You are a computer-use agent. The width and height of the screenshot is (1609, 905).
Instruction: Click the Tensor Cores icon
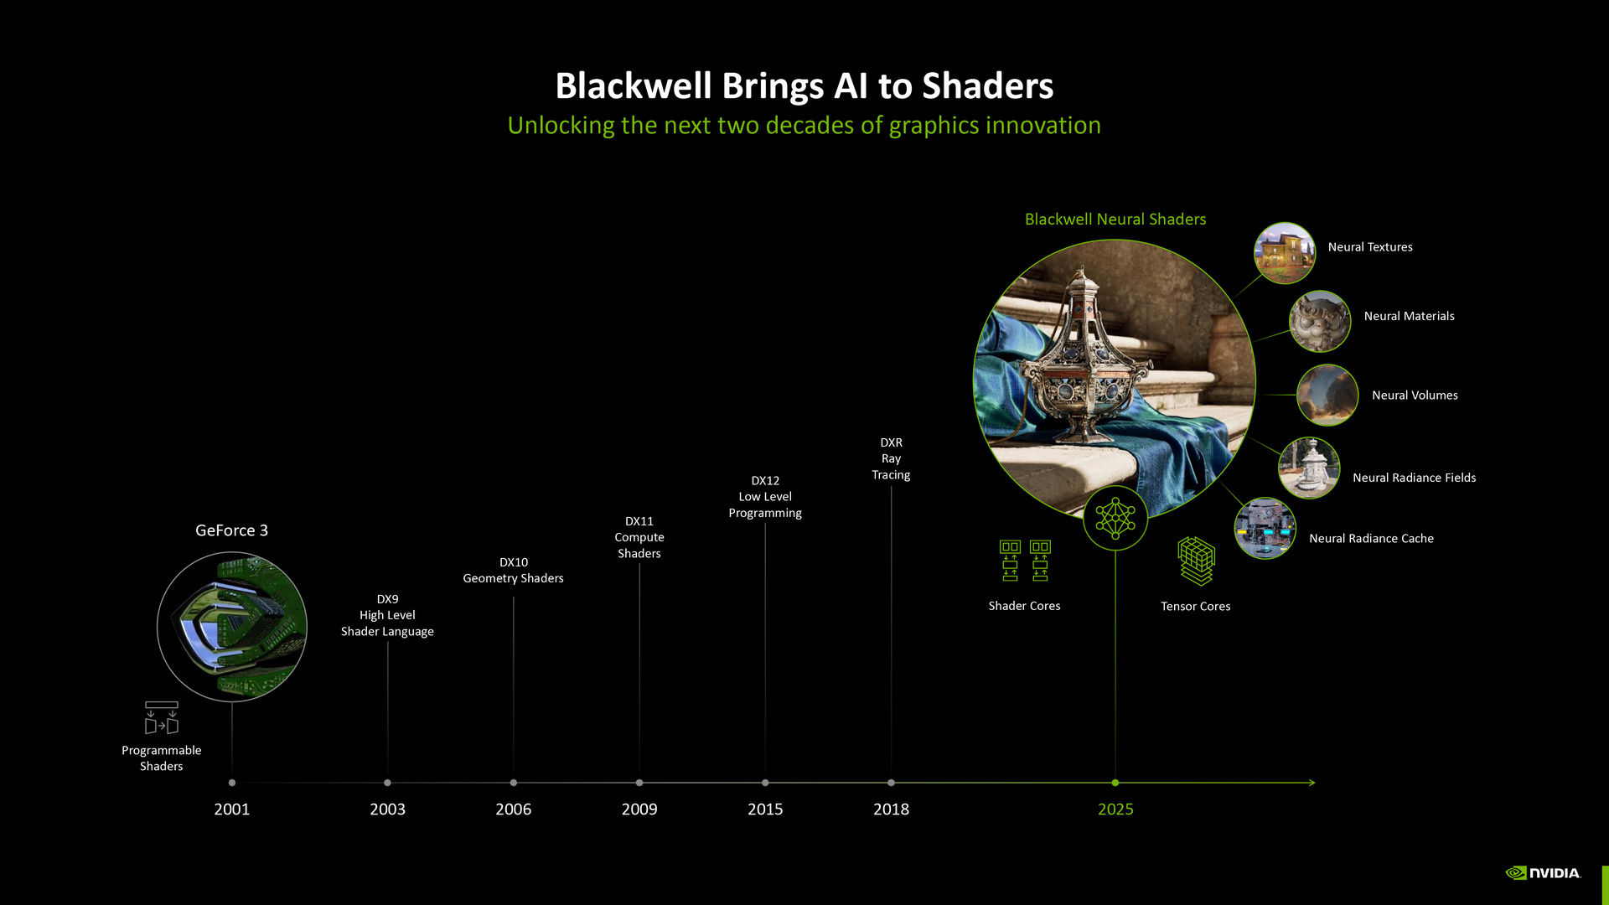[1196, 558]
